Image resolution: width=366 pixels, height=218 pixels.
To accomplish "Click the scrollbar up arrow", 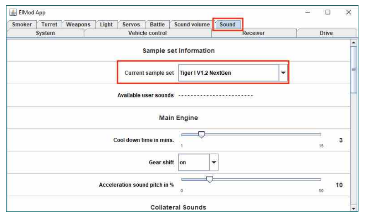I will pos(354,43).
